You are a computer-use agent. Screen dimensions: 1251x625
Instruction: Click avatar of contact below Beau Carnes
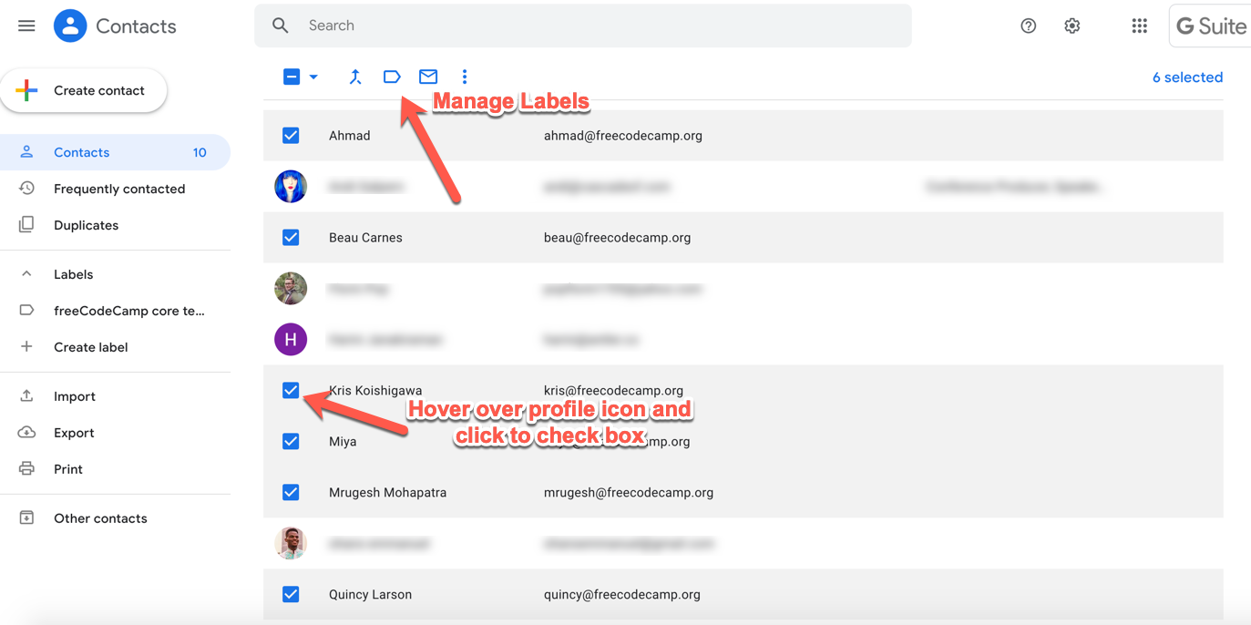coord(291,289)
